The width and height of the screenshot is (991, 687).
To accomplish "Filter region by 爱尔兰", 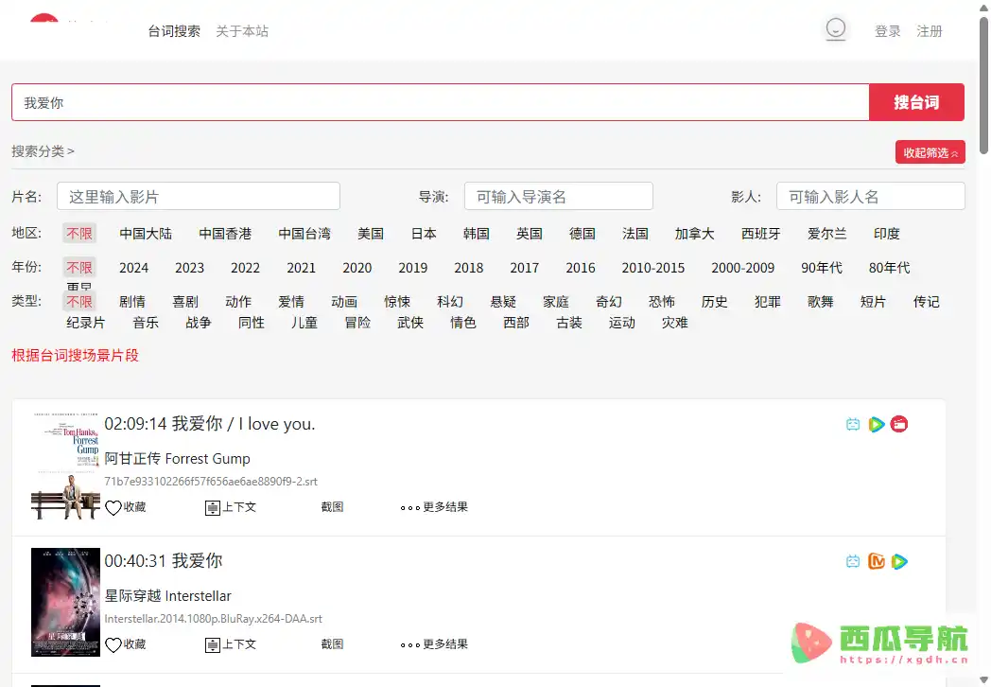I will (x=826, y=234).
